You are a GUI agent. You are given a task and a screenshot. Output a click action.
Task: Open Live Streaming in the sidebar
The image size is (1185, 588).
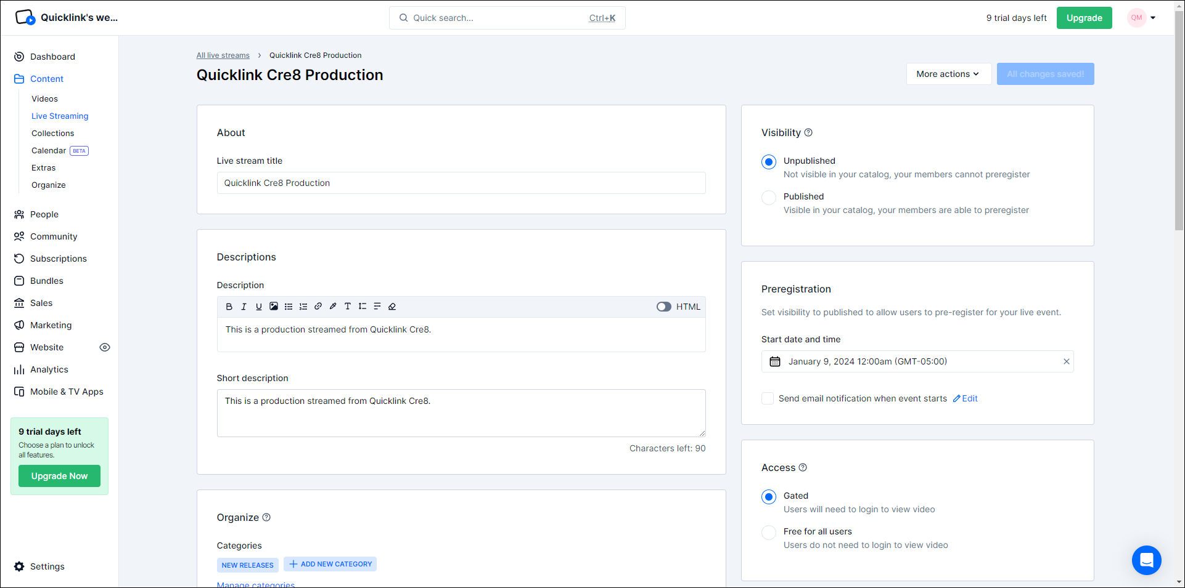[x=60, y=116]
